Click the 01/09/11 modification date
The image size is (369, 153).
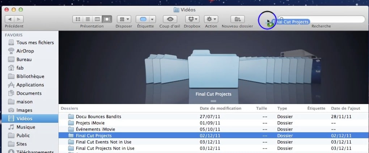coord(210,123)
